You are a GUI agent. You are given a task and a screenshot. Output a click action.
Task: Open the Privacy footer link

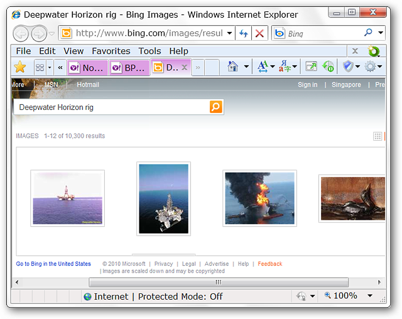point(163,264)
